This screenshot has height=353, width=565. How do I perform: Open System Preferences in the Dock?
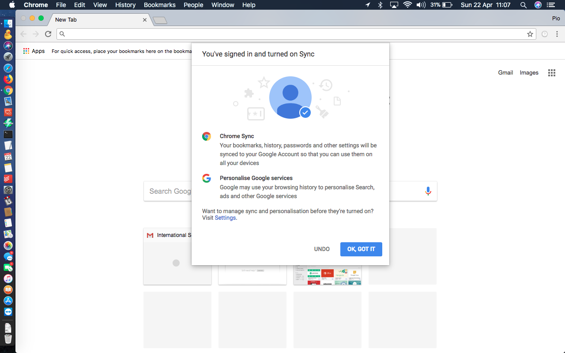(x=8, y=190)
